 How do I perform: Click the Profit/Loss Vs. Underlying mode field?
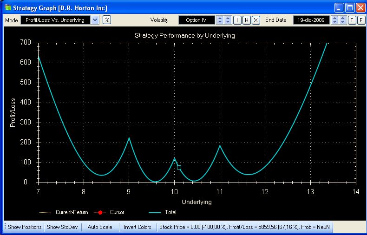tap(55, 20)
